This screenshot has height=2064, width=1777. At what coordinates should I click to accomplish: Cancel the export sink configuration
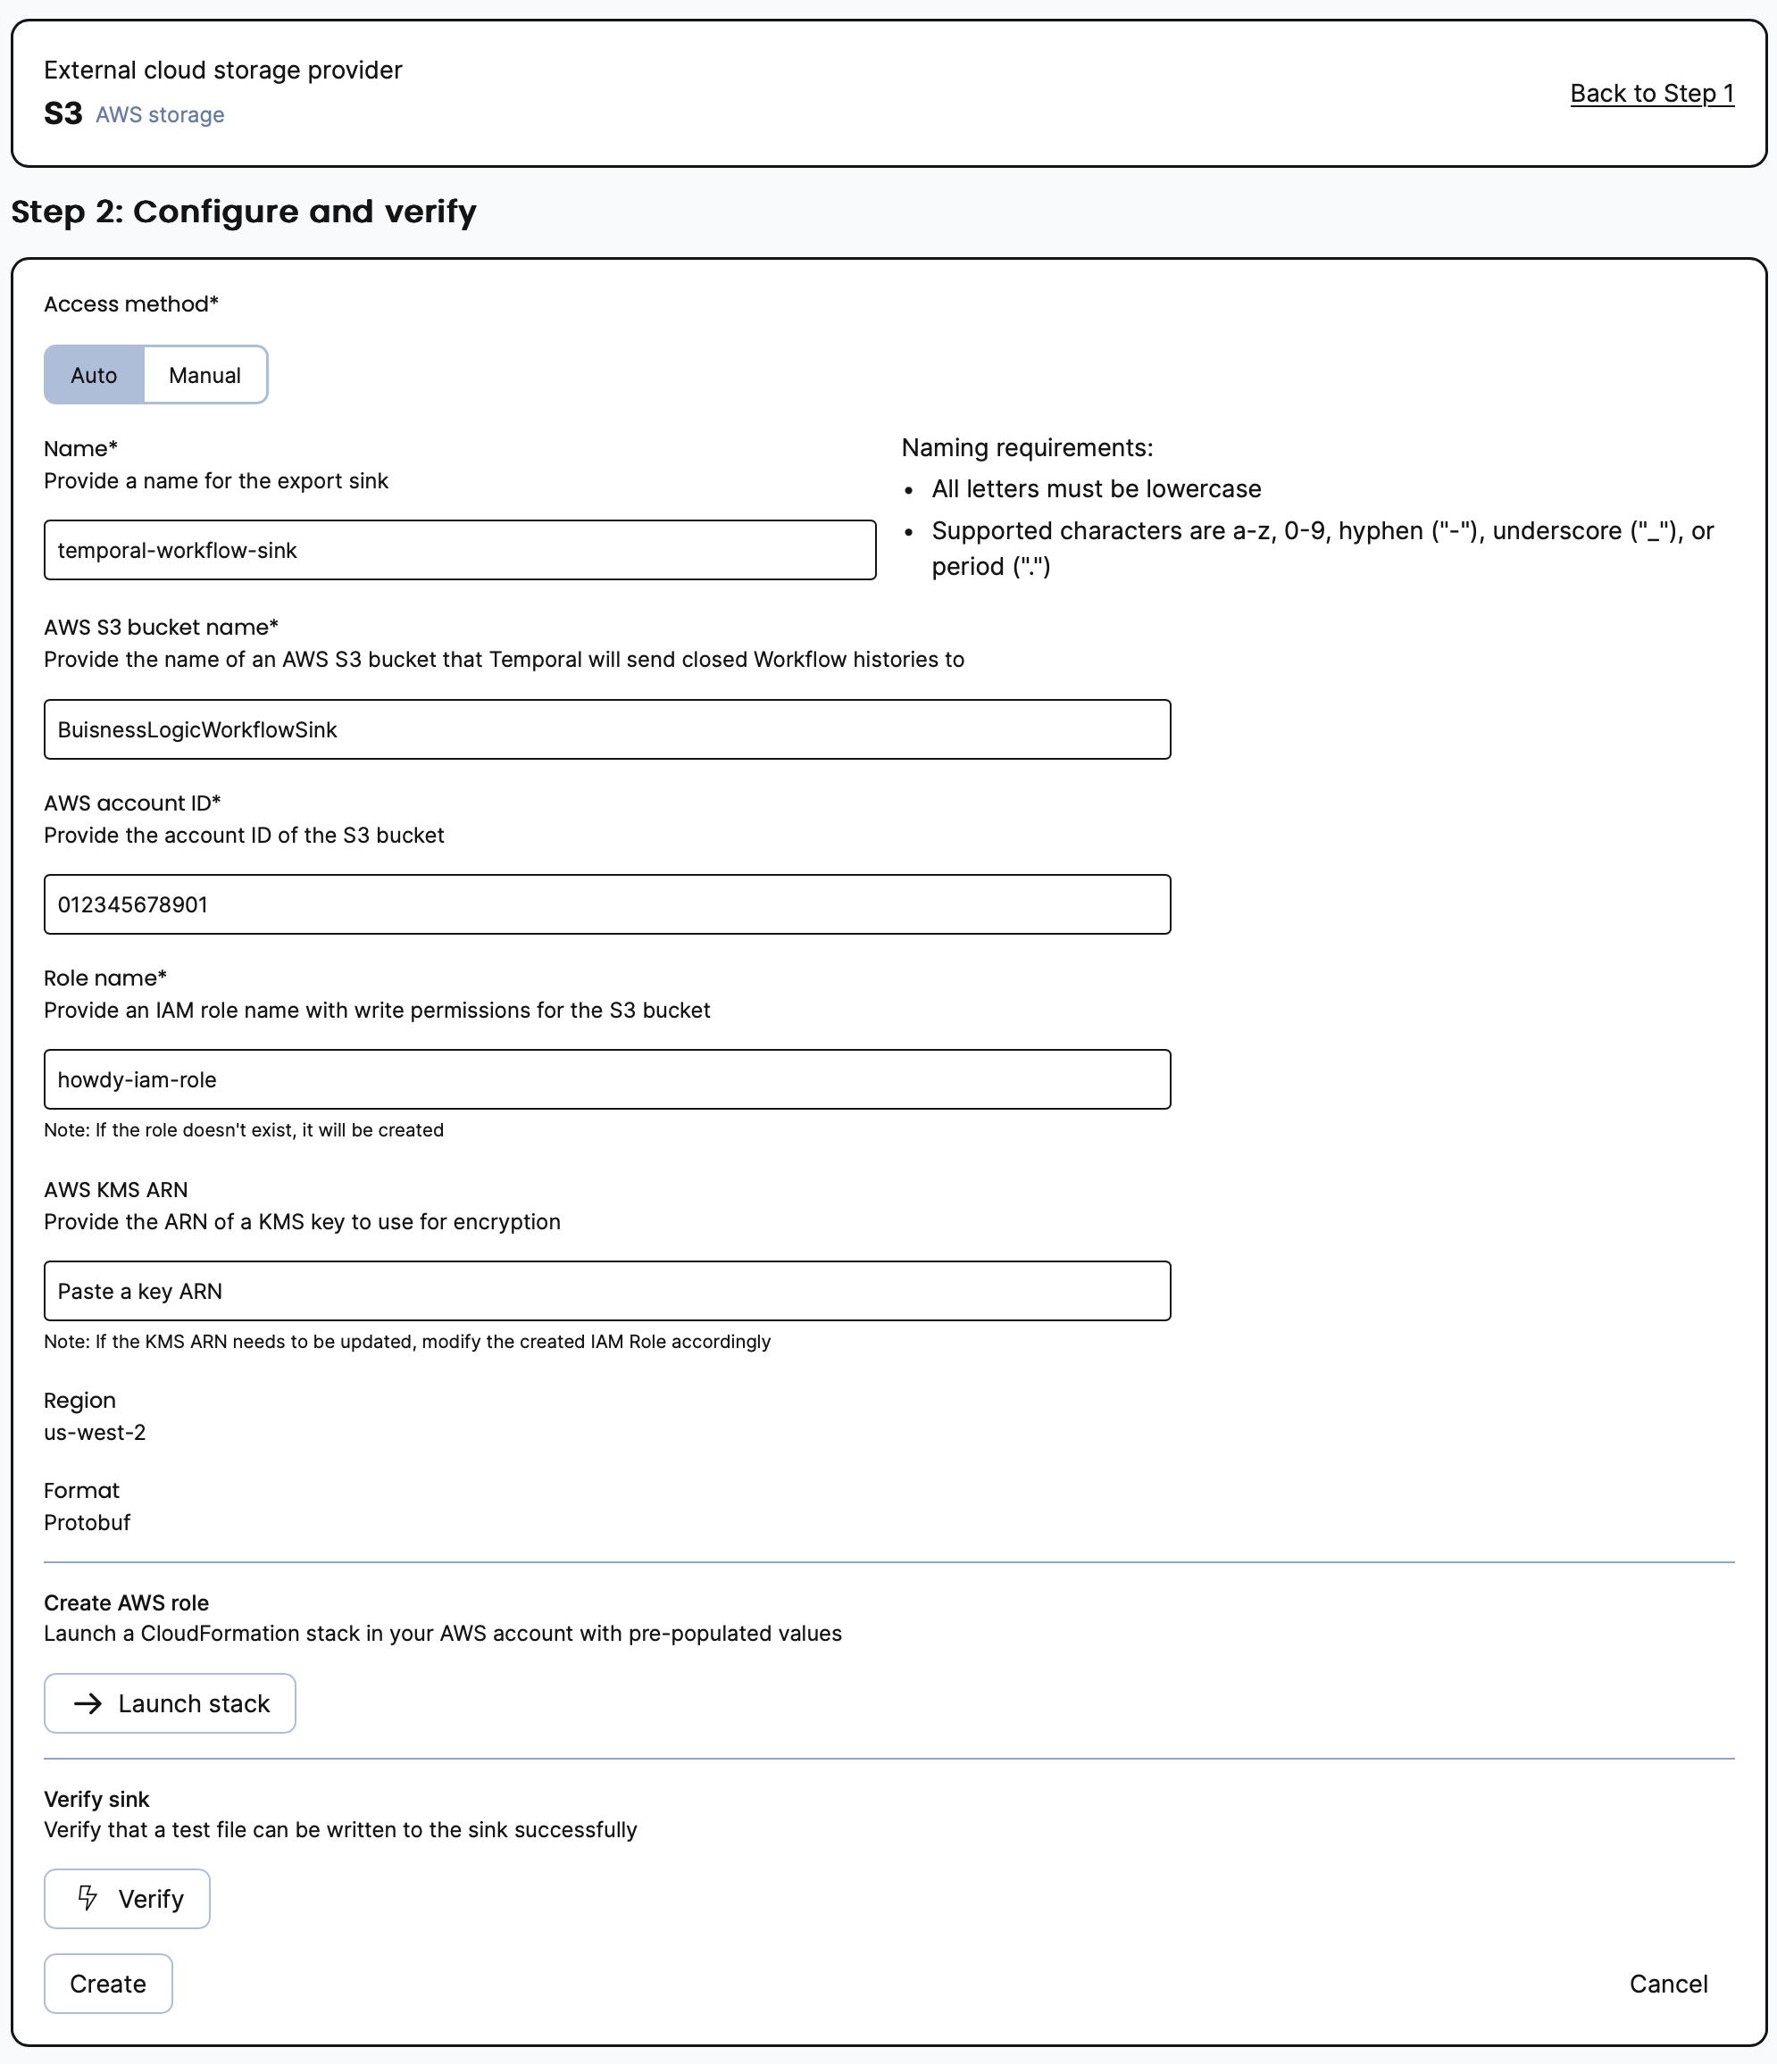point(1667,1984)
